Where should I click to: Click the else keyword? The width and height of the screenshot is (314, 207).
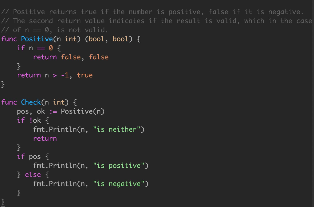click(33, 175)
